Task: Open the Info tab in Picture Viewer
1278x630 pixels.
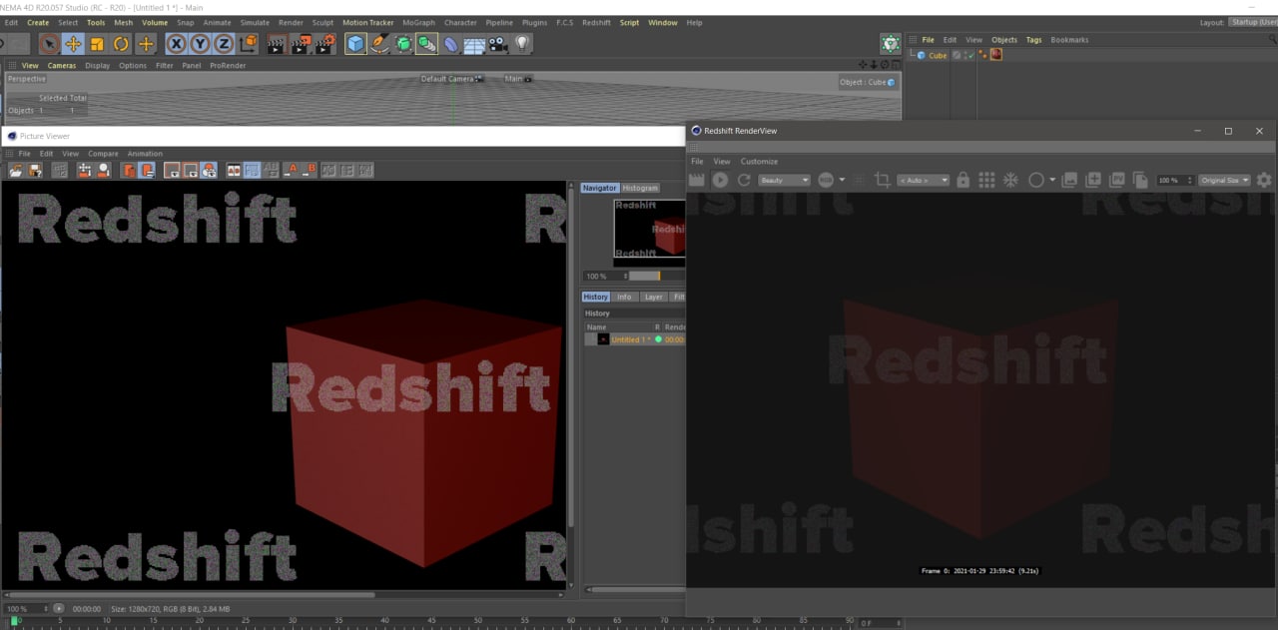Action: click(x=624, y=297)
